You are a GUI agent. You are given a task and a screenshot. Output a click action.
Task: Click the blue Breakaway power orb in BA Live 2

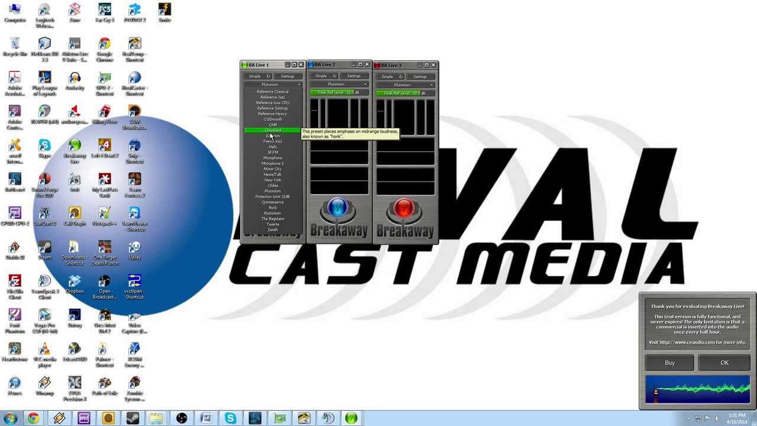338,208
